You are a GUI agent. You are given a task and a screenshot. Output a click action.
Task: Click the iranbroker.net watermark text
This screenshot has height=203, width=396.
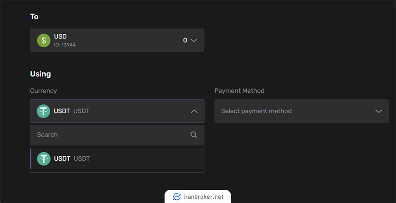click(x=203, y=197)
